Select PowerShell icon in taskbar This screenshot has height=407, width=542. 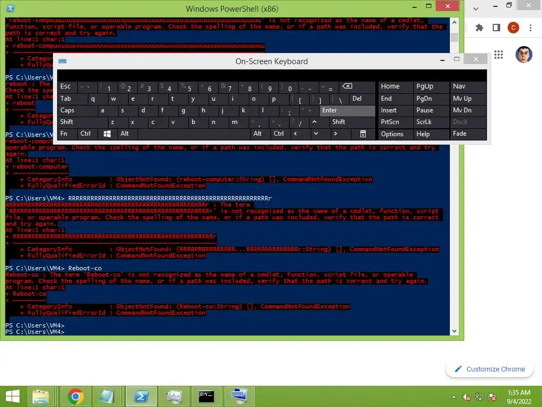141,396
